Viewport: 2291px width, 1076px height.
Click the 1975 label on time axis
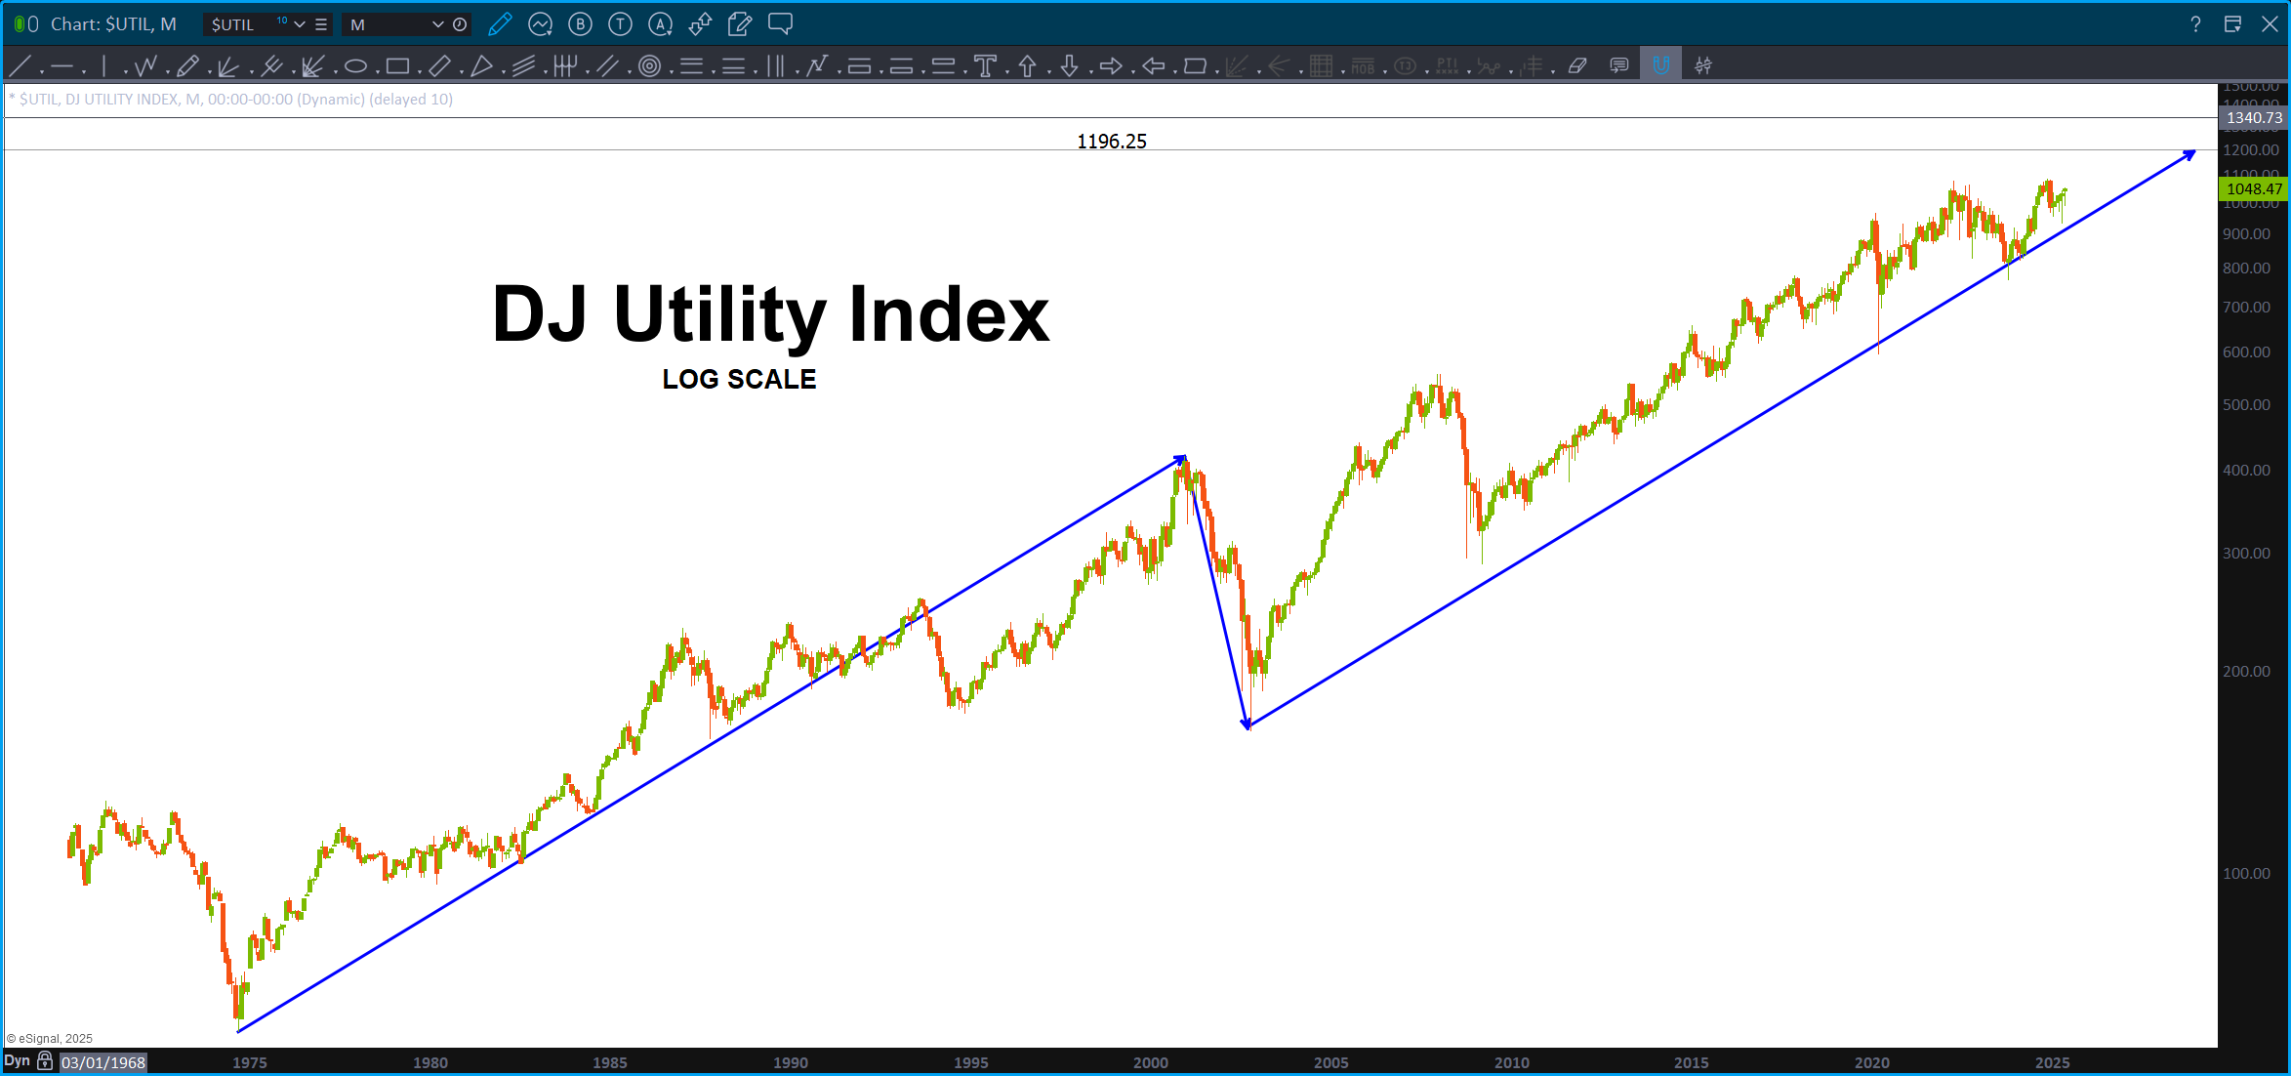pos(250,1062)
